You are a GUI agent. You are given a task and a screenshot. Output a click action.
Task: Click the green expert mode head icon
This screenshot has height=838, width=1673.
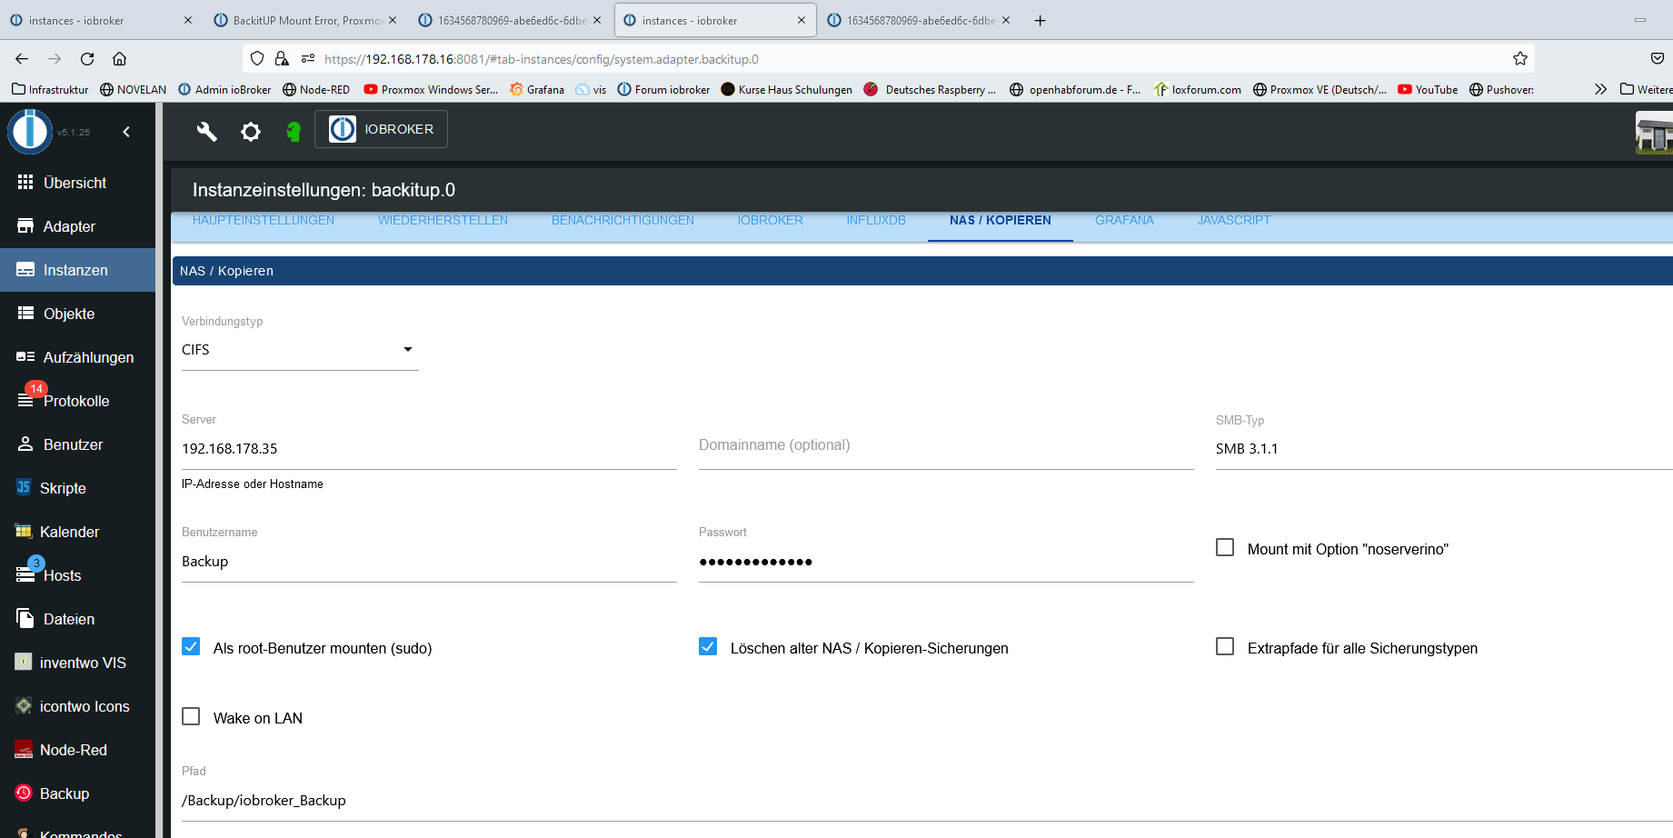(x=294, y=132)
